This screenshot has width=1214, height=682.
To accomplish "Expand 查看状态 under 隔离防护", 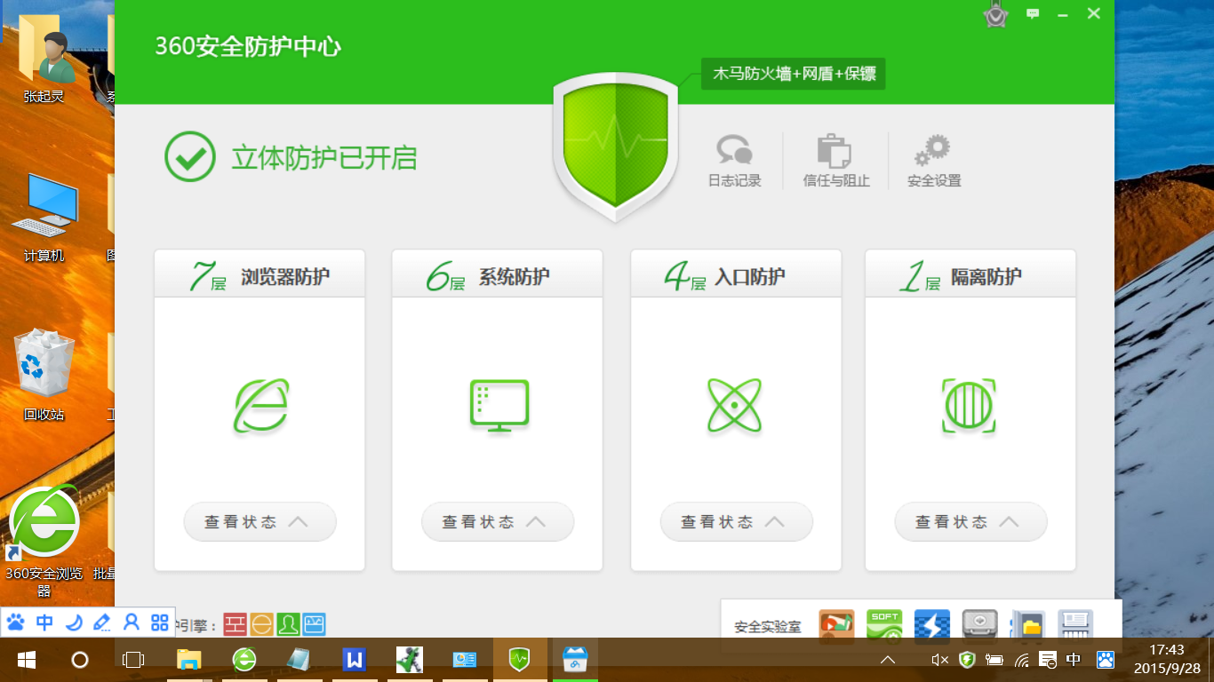I will pyautogui.click(x=970, y=521).
